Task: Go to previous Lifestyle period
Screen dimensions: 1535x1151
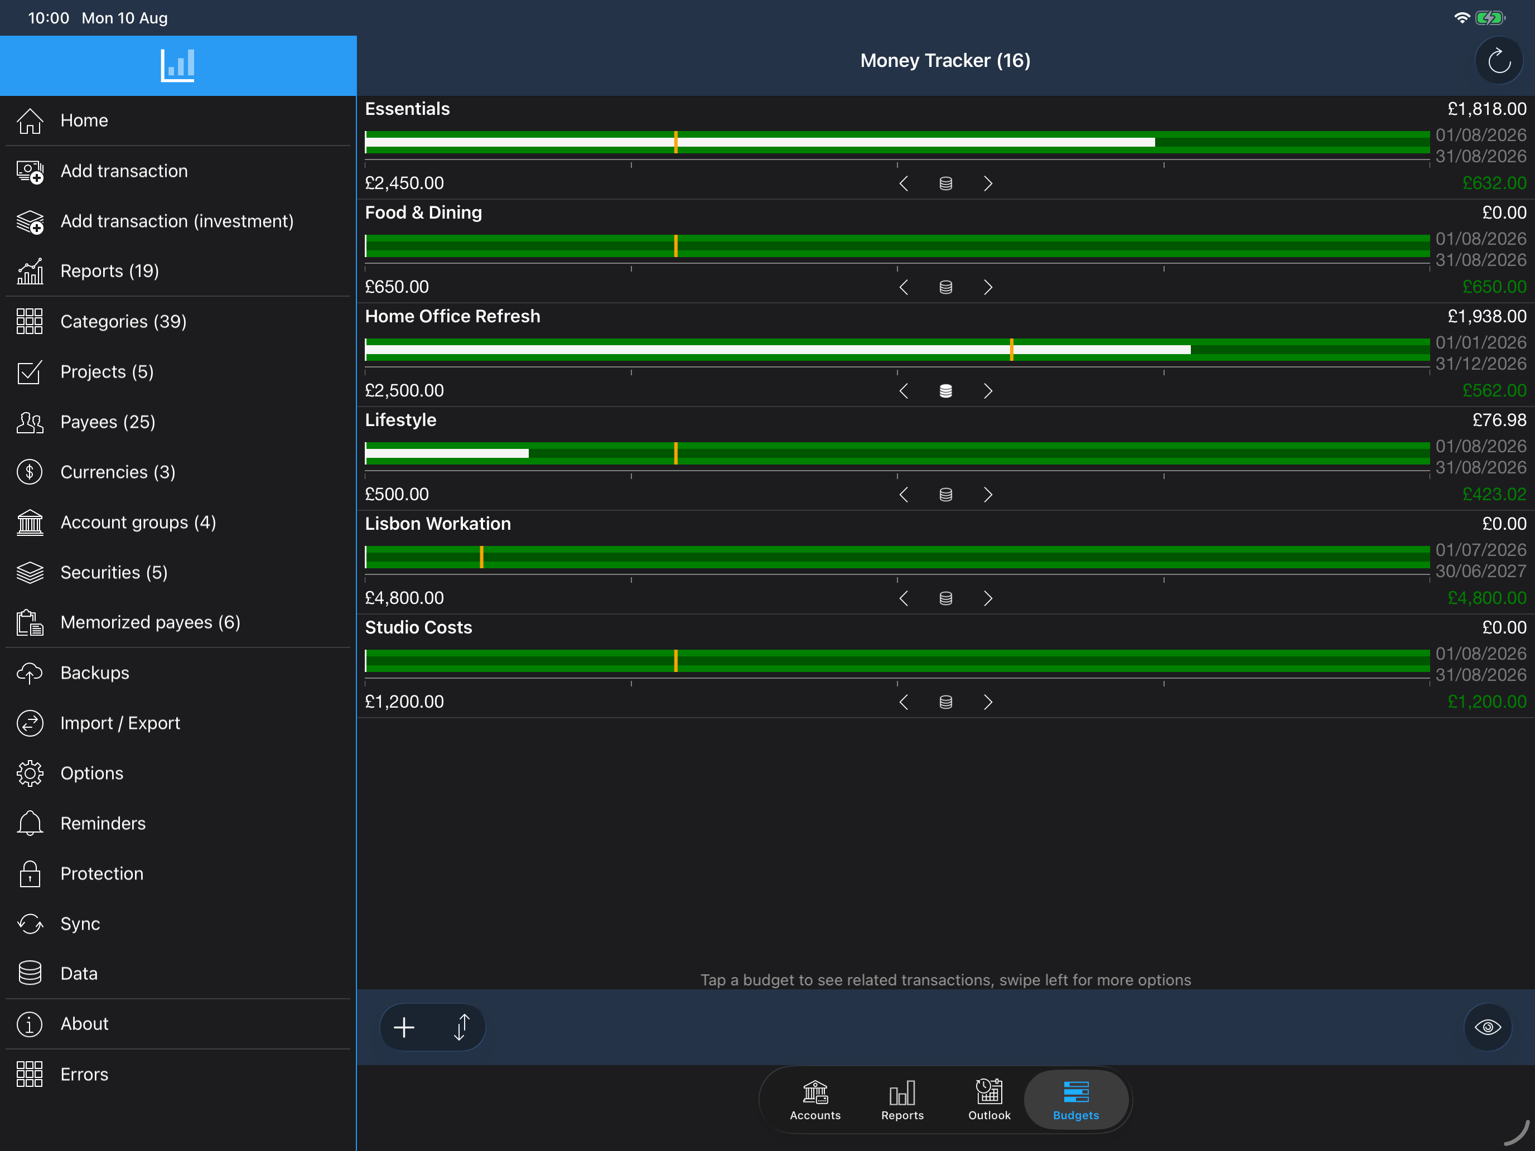Action: coord(904,495)
